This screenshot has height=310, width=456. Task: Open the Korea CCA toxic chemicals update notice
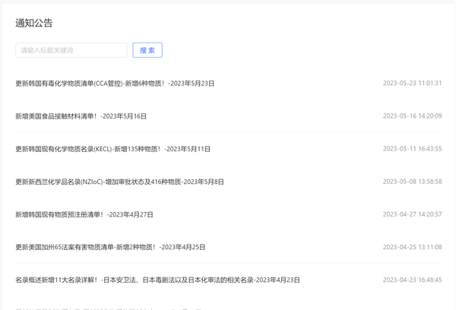point(115,84)
